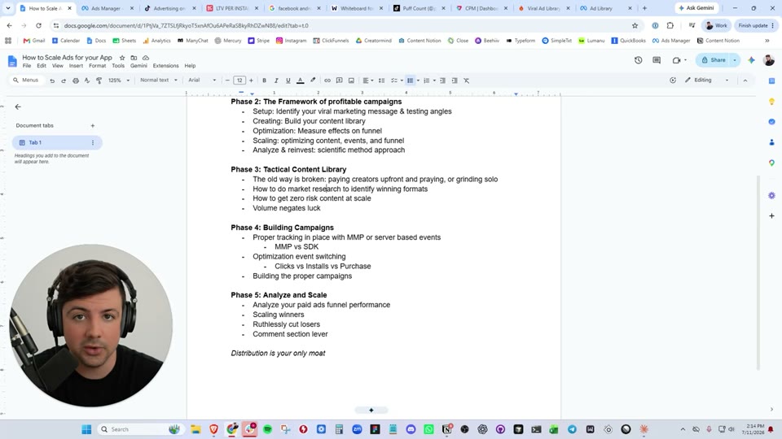
Task: Open the Arial font dropdown
Action: coord(202,80)
